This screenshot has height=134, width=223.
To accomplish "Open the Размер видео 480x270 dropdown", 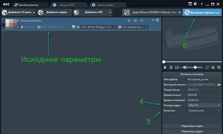I will tap(204, 105).
